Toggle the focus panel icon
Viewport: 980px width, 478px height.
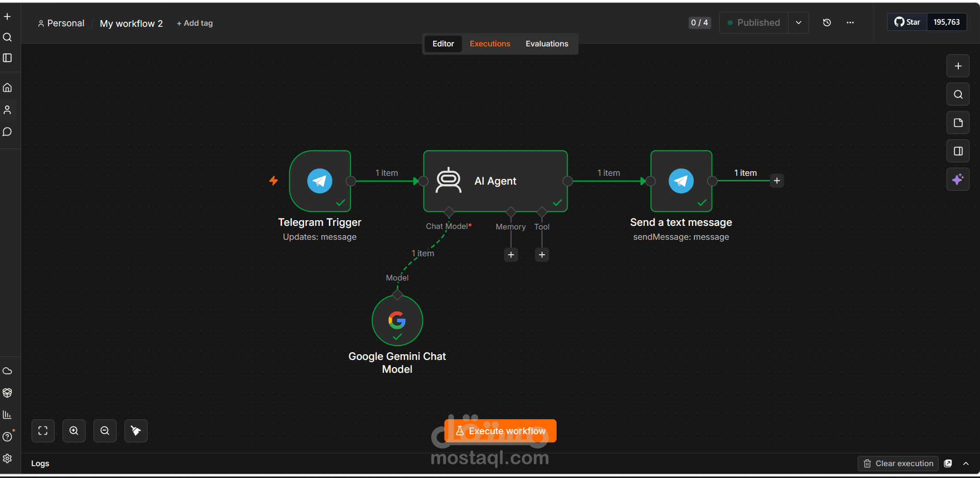tap(958, 151)
